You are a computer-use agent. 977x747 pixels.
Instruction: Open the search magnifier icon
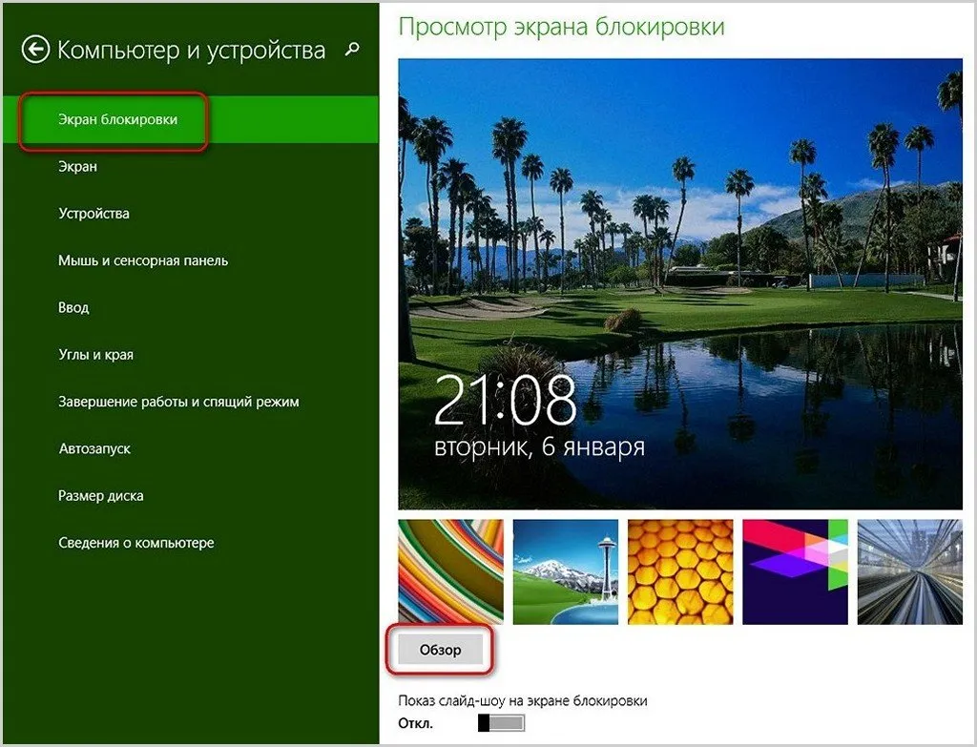tap(353, 50)
